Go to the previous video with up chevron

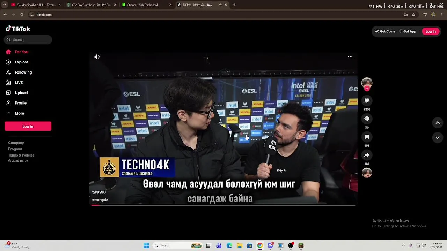pos(438,123)
